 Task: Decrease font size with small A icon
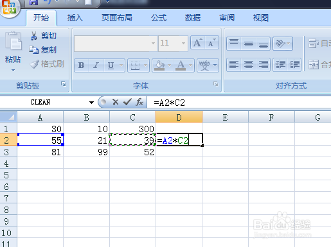click(x=211, y=42)
